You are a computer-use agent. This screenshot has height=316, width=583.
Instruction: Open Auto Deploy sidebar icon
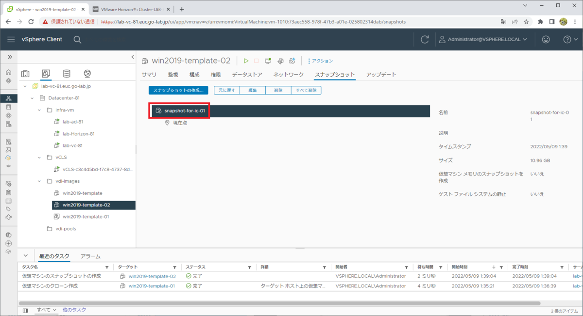[x=8, y=150]
